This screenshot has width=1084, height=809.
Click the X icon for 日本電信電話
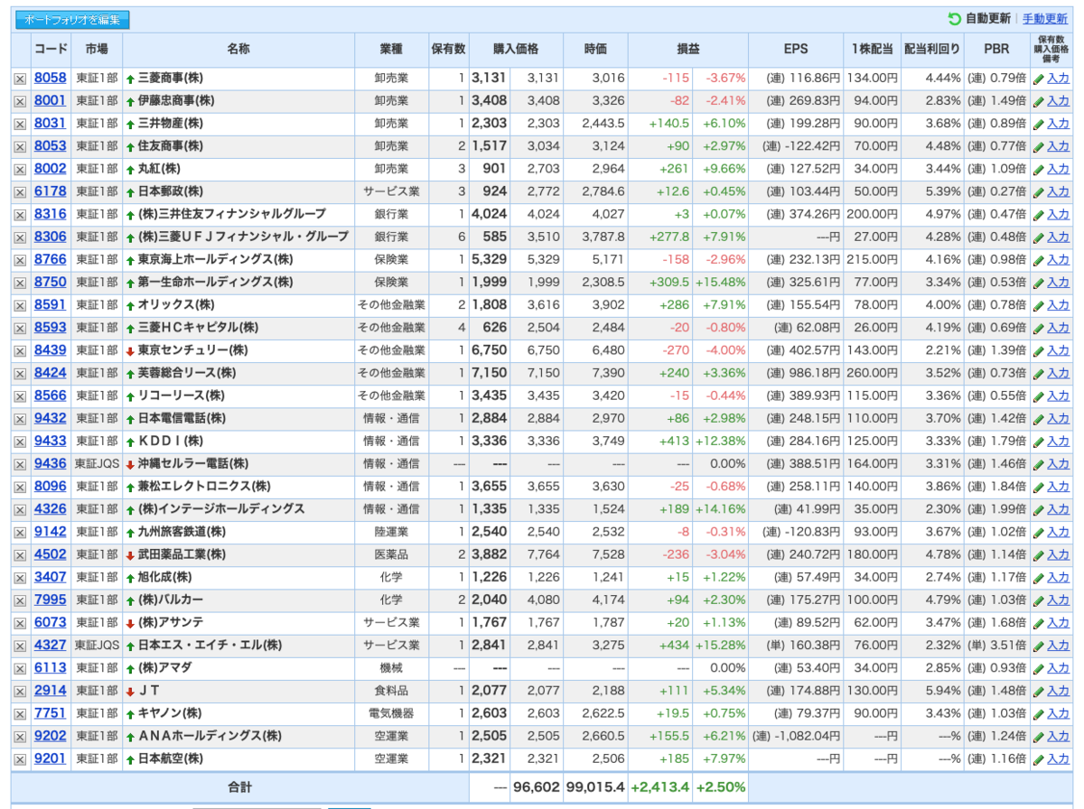pyautogui.click(x=20, y=419)
